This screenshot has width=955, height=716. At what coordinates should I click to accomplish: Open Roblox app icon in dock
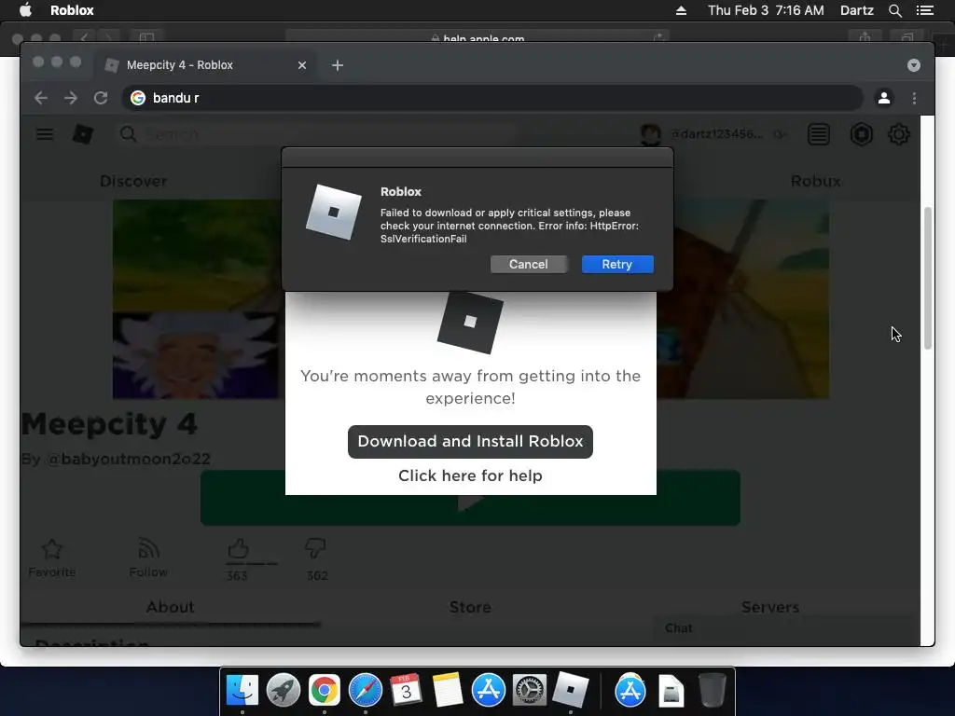[571, 690]
